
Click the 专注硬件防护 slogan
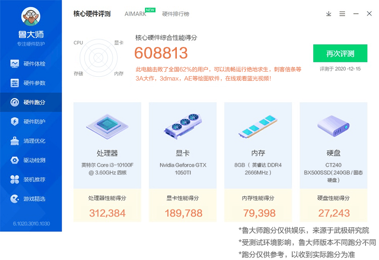pyautogui.click(x=31, y=44)
